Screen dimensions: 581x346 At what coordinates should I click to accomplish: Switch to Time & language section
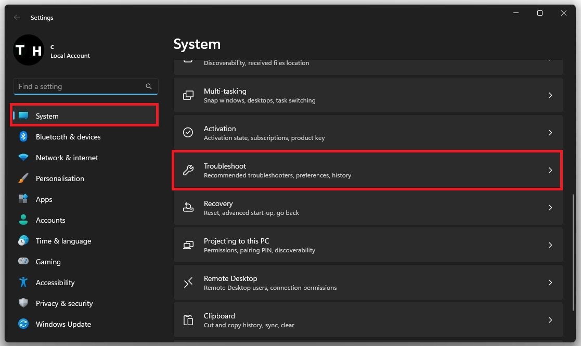pyautogui.click(x=63, y=241)
